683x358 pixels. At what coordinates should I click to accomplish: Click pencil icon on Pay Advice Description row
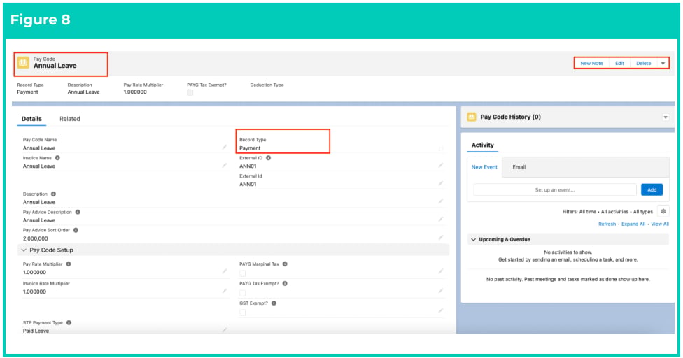(441, 220)
